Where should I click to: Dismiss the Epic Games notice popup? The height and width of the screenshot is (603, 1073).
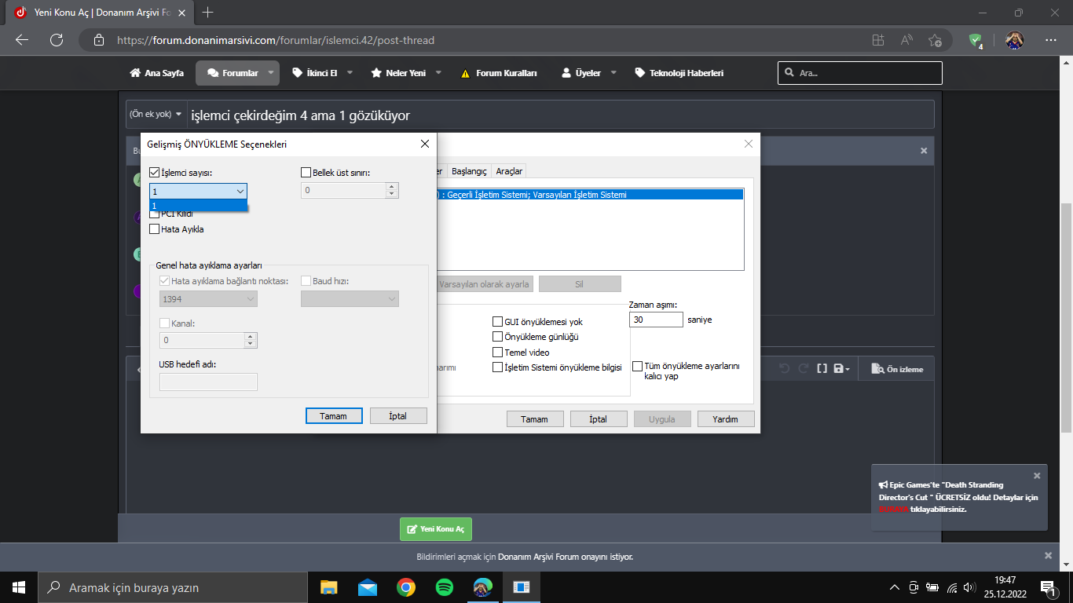click(x=1037, y=475)
